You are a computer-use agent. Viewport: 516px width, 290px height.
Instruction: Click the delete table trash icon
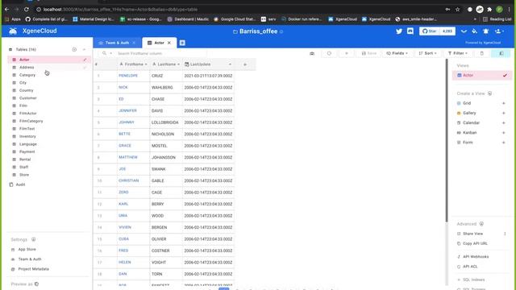(482, 53)
